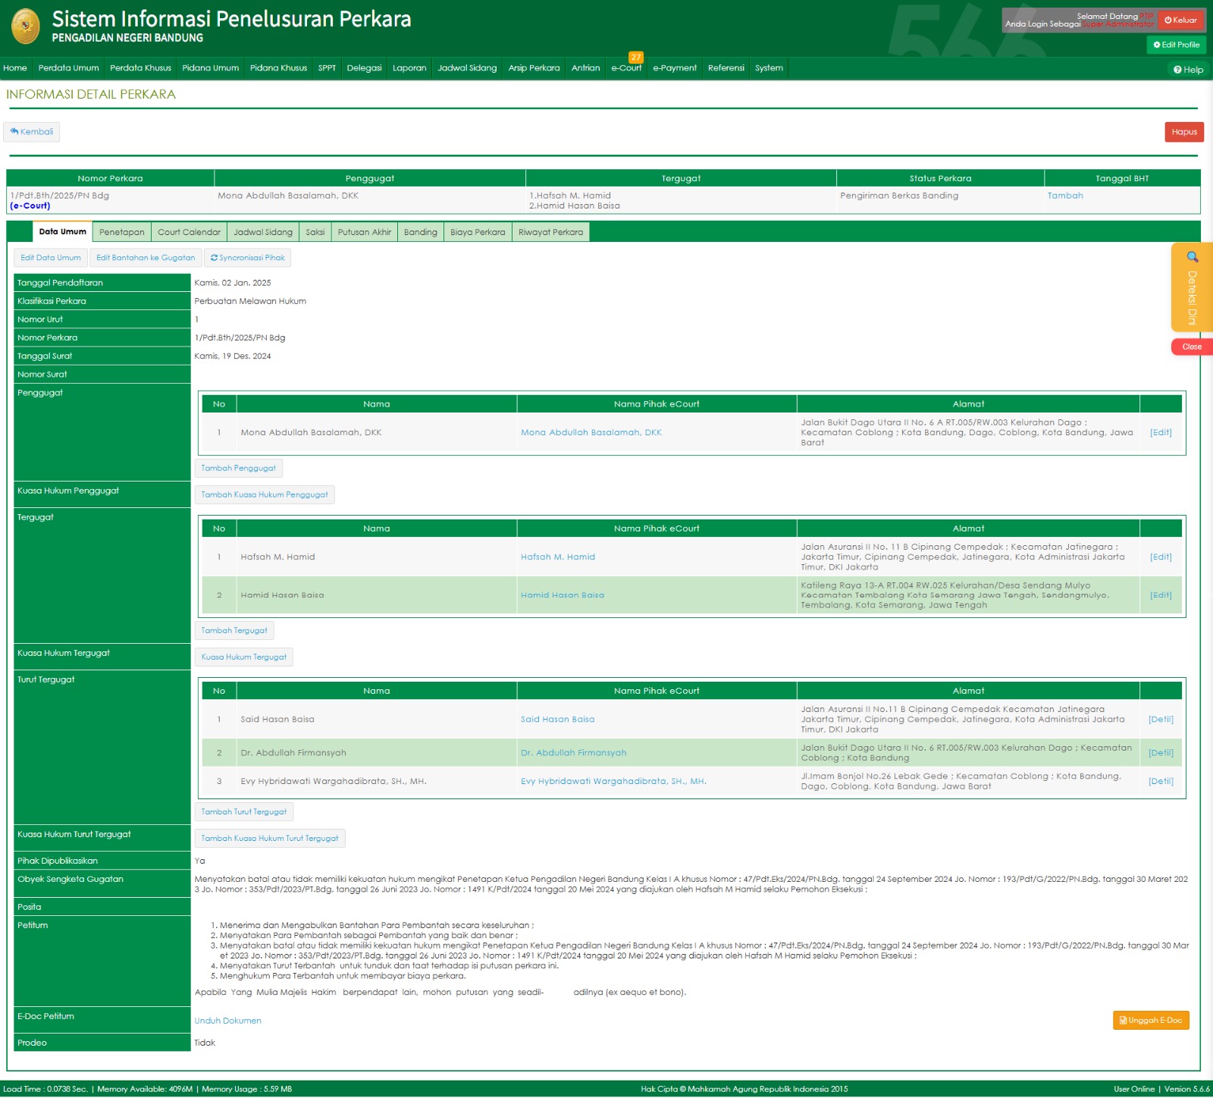
Task: Delete the case with Hapus button
Action: 1183,132
